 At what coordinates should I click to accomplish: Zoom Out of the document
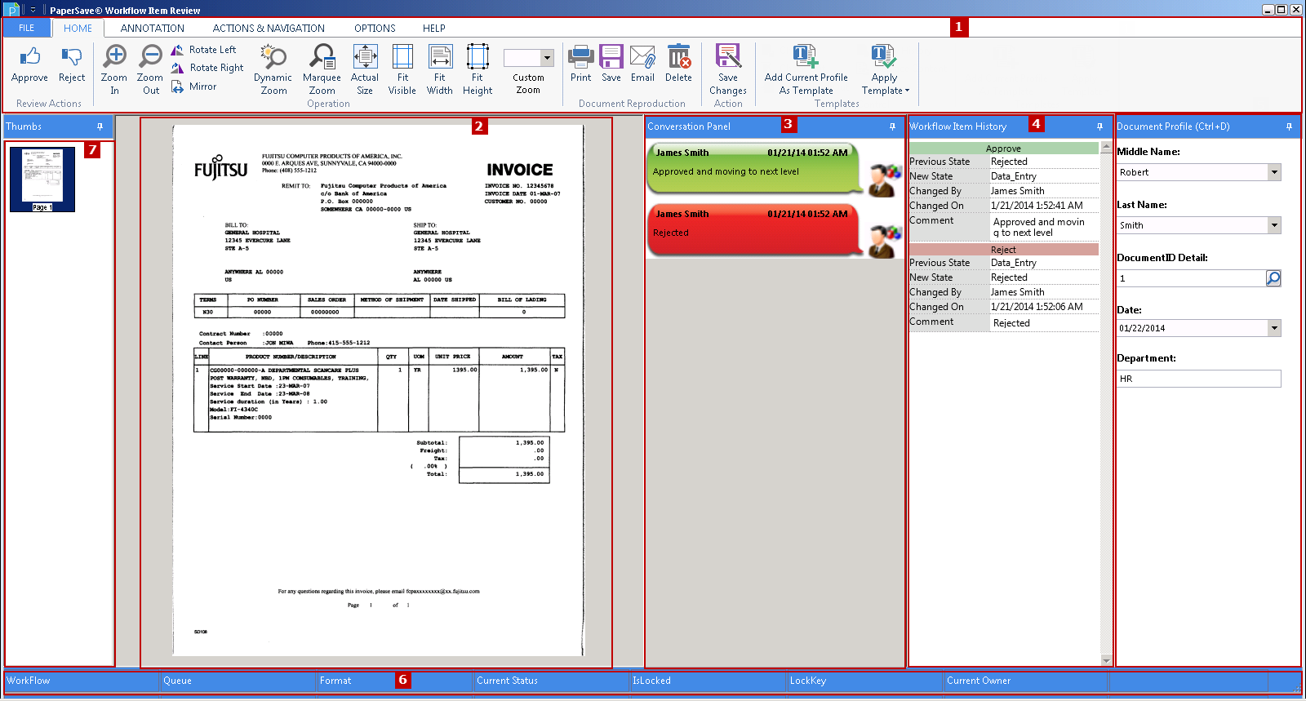[150, 69]
